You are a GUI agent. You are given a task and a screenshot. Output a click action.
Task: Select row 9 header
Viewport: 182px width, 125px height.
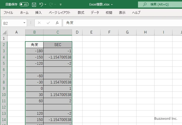pyautogui.click(x=4, y=88)
